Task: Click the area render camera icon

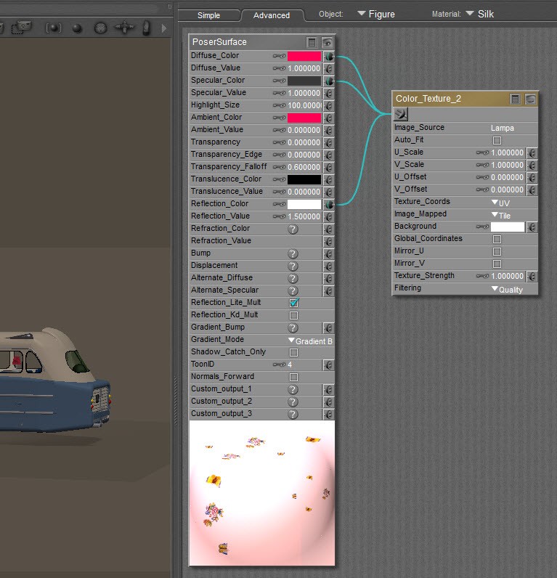Action: pos(21,28)
